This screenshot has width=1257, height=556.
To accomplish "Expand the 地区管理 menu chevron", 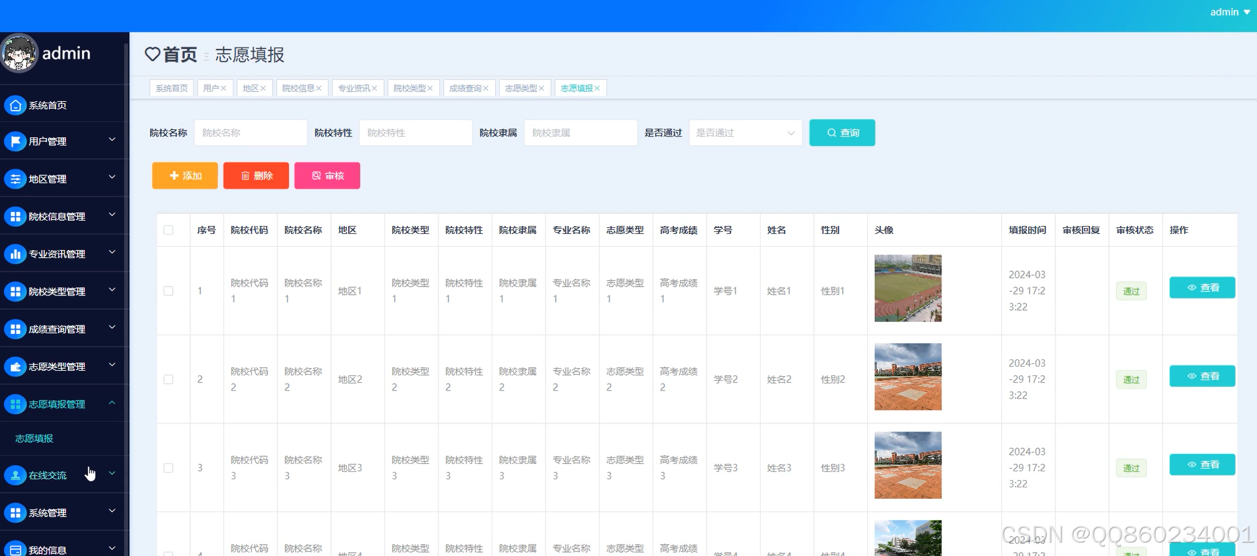I will pyautogui.click(x=112, y=177).
